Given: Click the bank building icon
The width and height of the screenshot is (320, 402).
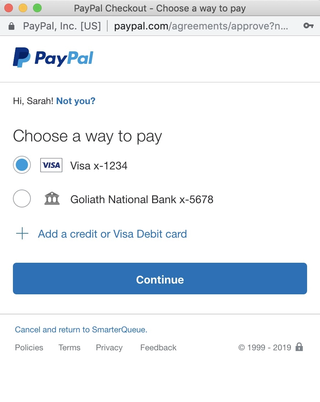Looking at the screenshot, I should click(x=52, y=198).
